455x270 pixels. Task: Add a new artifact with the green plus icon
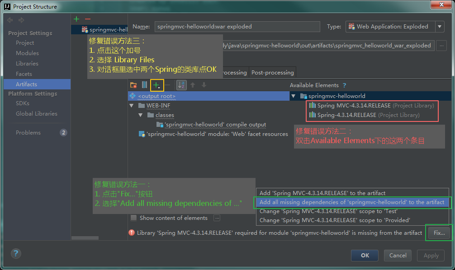[76, 19]
